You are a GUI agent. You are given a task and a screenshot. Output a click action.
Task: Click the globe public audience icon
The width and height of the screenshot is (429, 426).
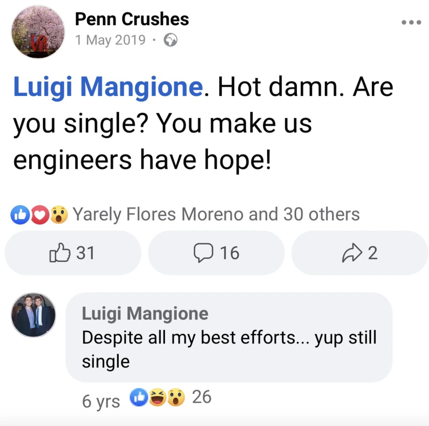click(170, 40)
